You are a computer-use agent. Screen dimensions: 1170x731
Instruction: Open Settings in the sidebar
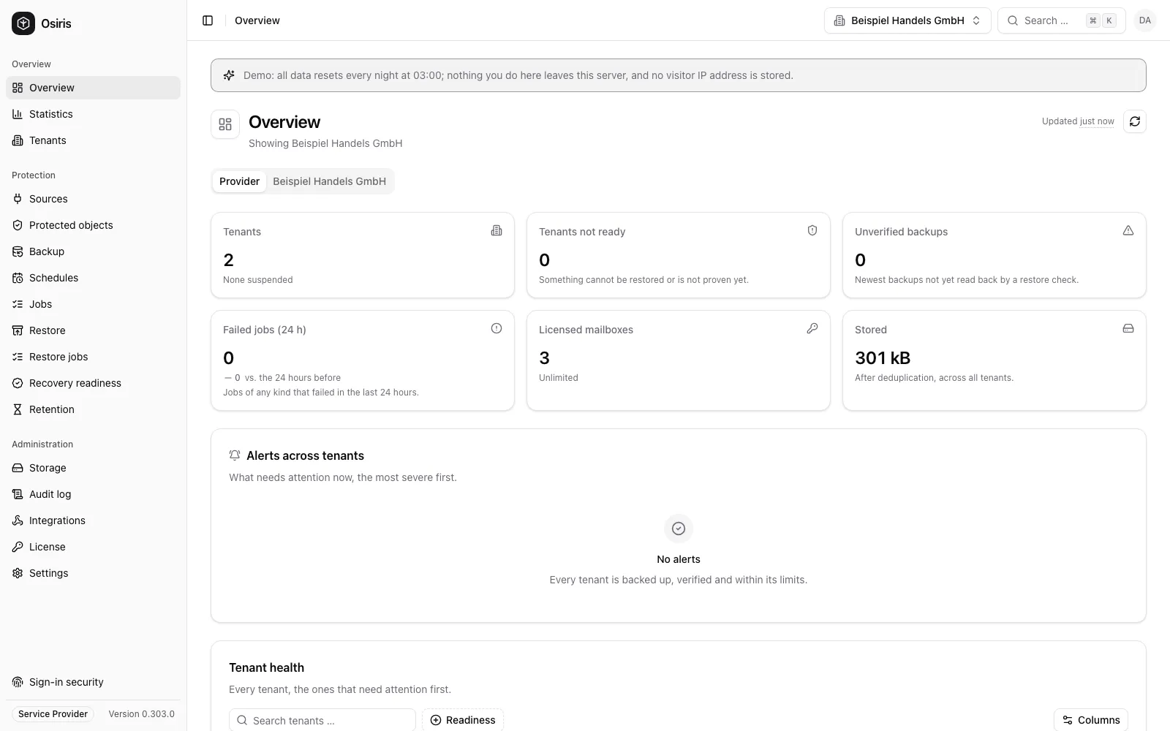click(x=93, y=573)
